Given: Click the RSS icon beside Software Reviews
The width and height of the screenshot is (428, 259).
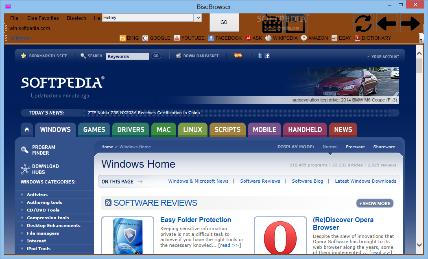Looking at the screenshot, I should 108,203.
